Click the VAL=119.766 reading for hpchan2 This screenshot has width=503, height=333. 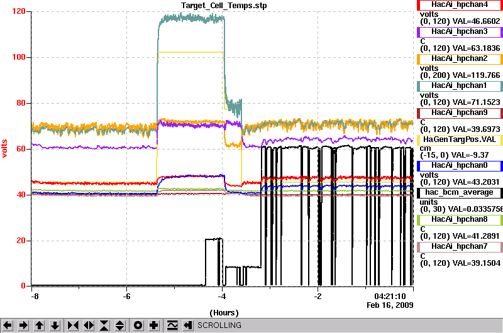476,75
